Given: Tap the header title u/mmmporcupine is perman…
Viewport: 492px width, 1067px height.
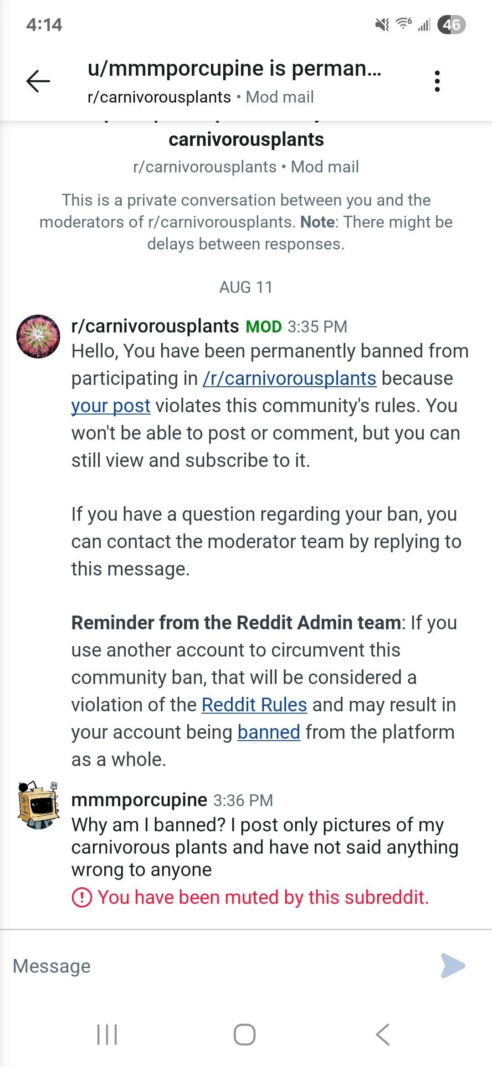Looking at the screenshot, I should (235, 68).
